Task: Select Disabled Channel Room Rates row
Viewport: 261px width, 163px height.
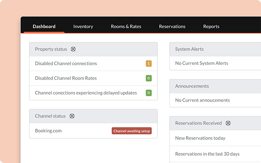Action: click(x=66, y=78)
